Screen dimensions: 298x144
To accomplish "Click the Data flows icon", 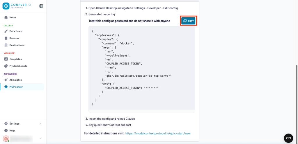I will (6, 31).
